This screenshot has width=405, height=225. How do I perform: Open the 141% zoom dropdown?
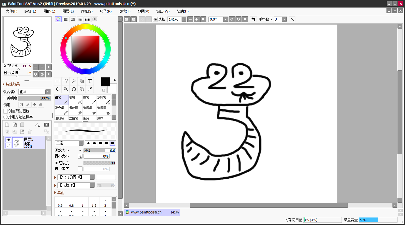pyautogui.click(x=184, y=19)
